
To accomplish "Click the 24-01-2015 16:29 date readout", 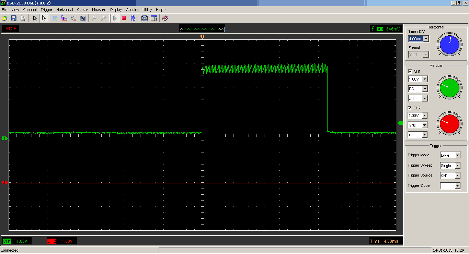I will pos(448,250).
